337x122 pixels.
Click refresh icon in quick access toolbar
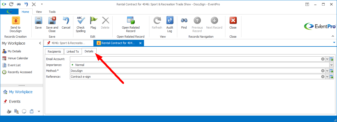(11, 4)
